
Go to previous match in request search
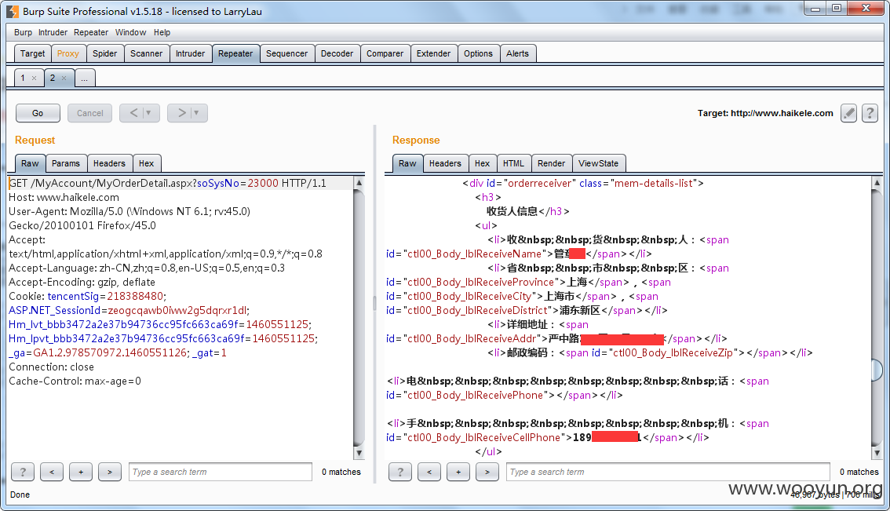coord(52,472)
